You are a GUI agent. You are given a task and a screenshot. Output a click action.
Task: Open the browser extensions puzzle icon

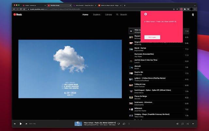pos(185,9)
